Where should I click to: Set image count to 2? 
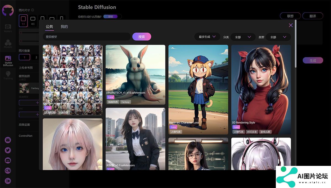[x=36, y=57]
